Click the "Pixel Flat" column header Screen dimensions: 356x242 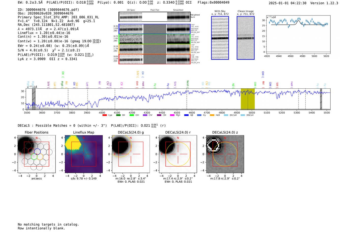(x=155, y=10)
